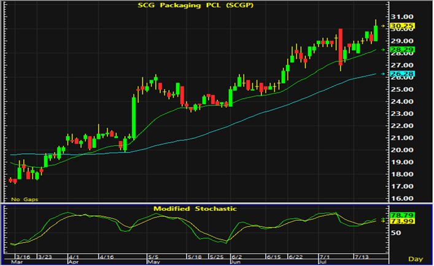Click the tall green breakout candle in late April

tap(134, 118)
